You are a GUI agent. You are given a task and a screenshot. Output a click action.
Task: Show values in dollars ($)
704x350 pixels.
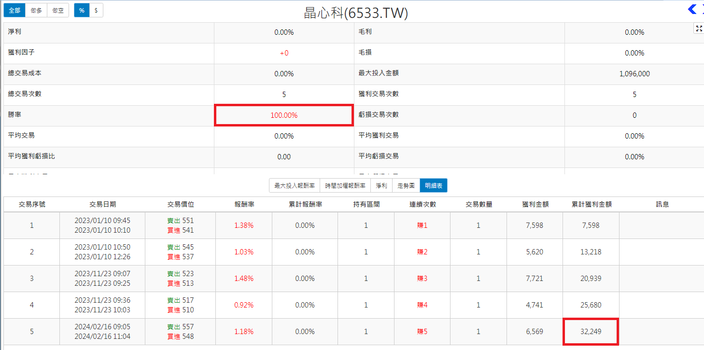(96, 10)
